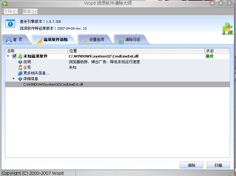This screenshot has width=236, height=176.
Task: Click the Copyright 2000-2007 Wopti status text
Action: tap(33, 173)
